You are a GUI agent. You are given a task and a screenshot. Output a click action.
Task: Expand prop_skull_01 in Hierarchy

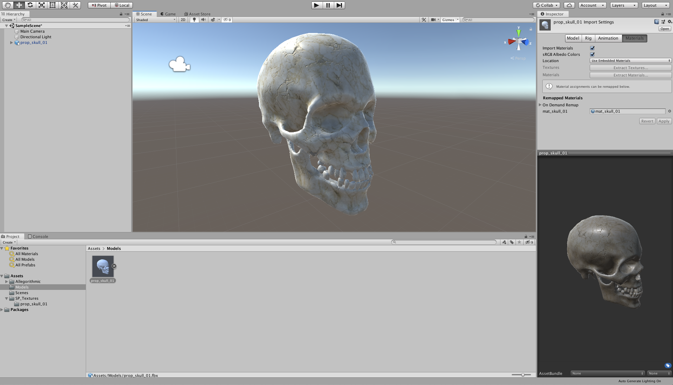(11, 42)
